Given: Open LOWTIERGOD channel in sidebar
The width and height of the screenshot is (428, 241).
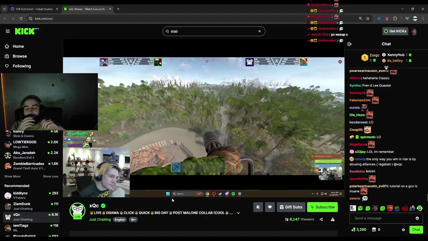Looking at the screenshot, I should tap(31, 144).
